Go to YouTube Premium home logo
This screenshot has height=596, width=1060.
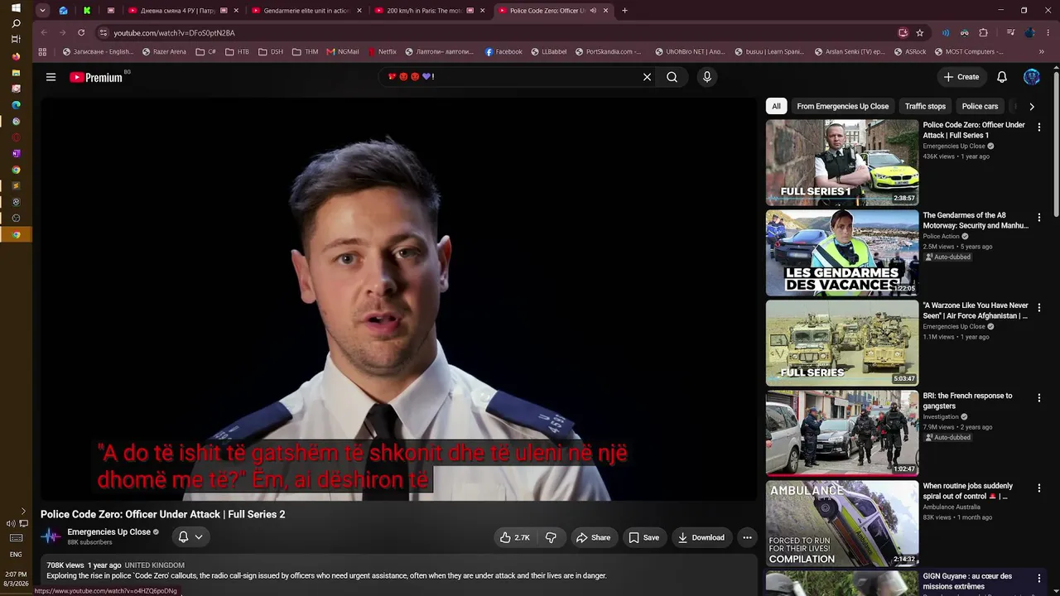96,77
